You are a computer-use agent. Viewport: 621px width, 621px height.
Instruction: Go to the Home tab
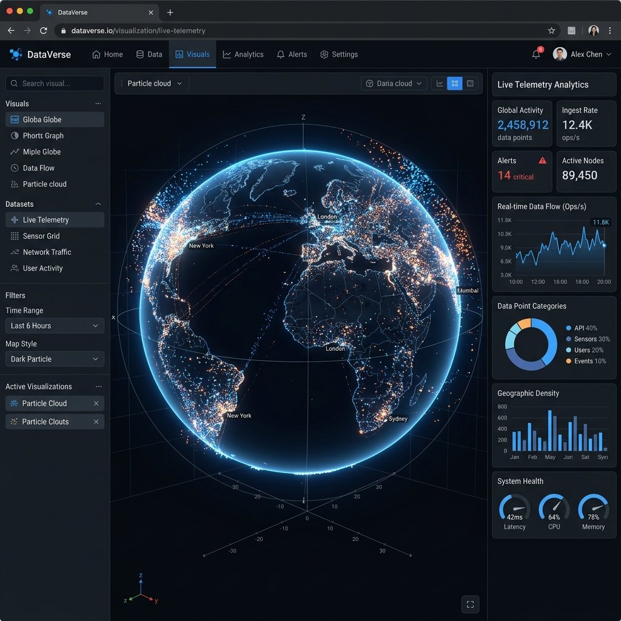pos(107,54)
